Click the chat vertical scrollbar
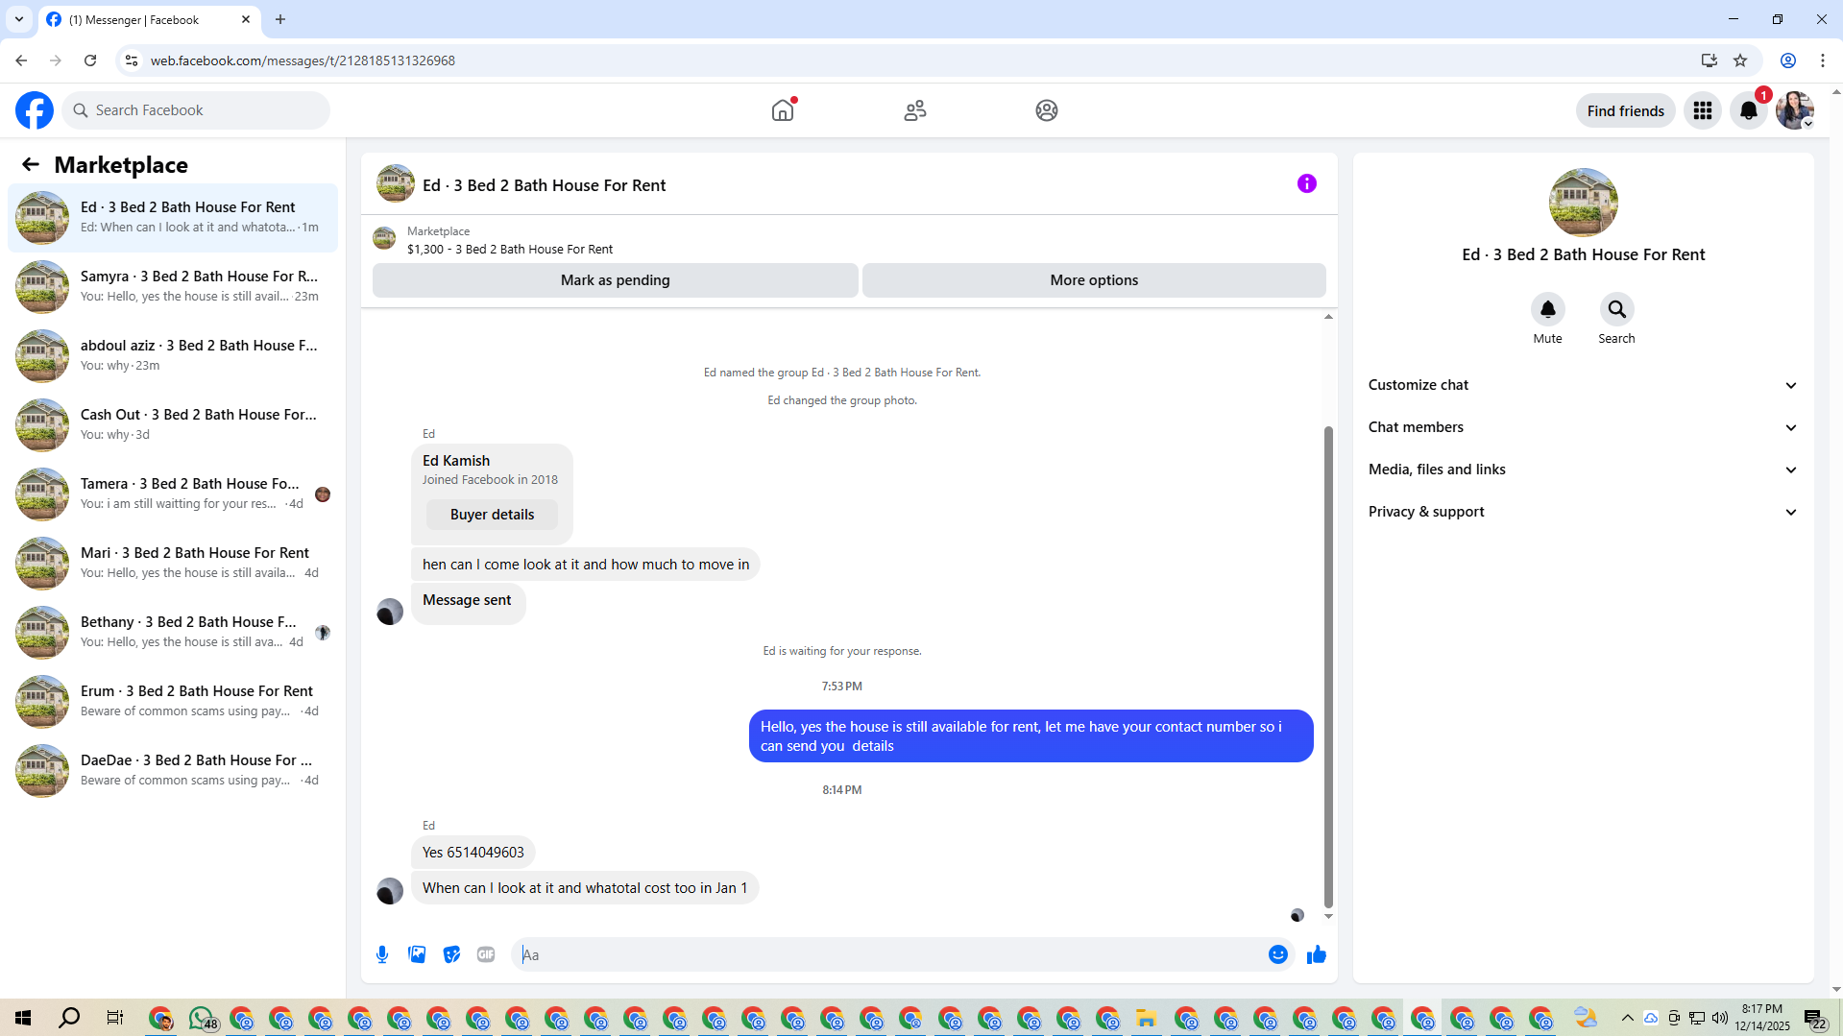The image size is (1843, 1036). pyautogui.click(x=1328, y=666)
